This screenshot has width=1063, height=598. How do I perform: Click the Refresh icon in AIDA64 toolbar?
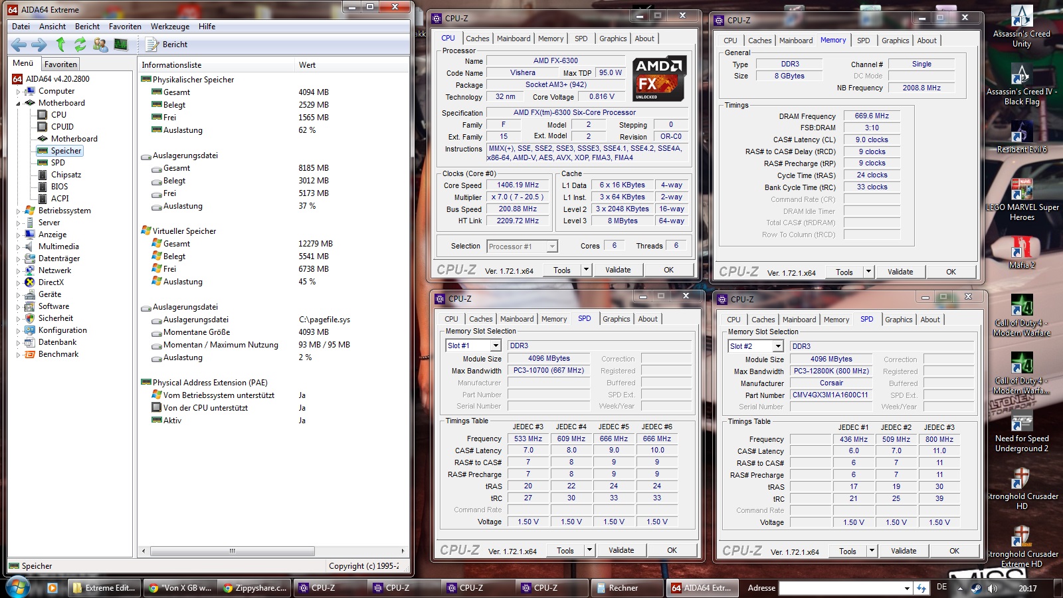coord(80,45)
